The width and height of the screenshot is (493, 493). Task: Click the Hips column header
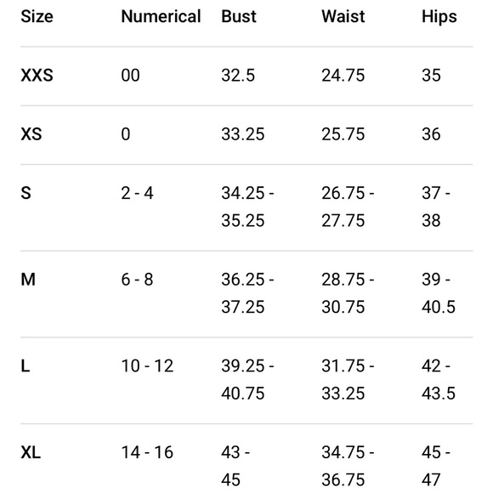click(x=439, y=16)
